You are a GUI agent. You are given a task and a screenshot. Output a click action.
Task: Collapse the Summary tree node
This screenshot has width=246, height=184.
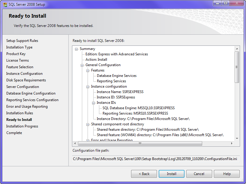(76, 49)
